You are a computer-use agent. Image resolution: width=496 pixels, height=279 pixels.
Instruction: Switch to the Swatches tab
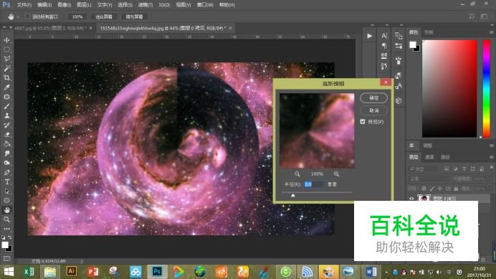click(429, 32)
